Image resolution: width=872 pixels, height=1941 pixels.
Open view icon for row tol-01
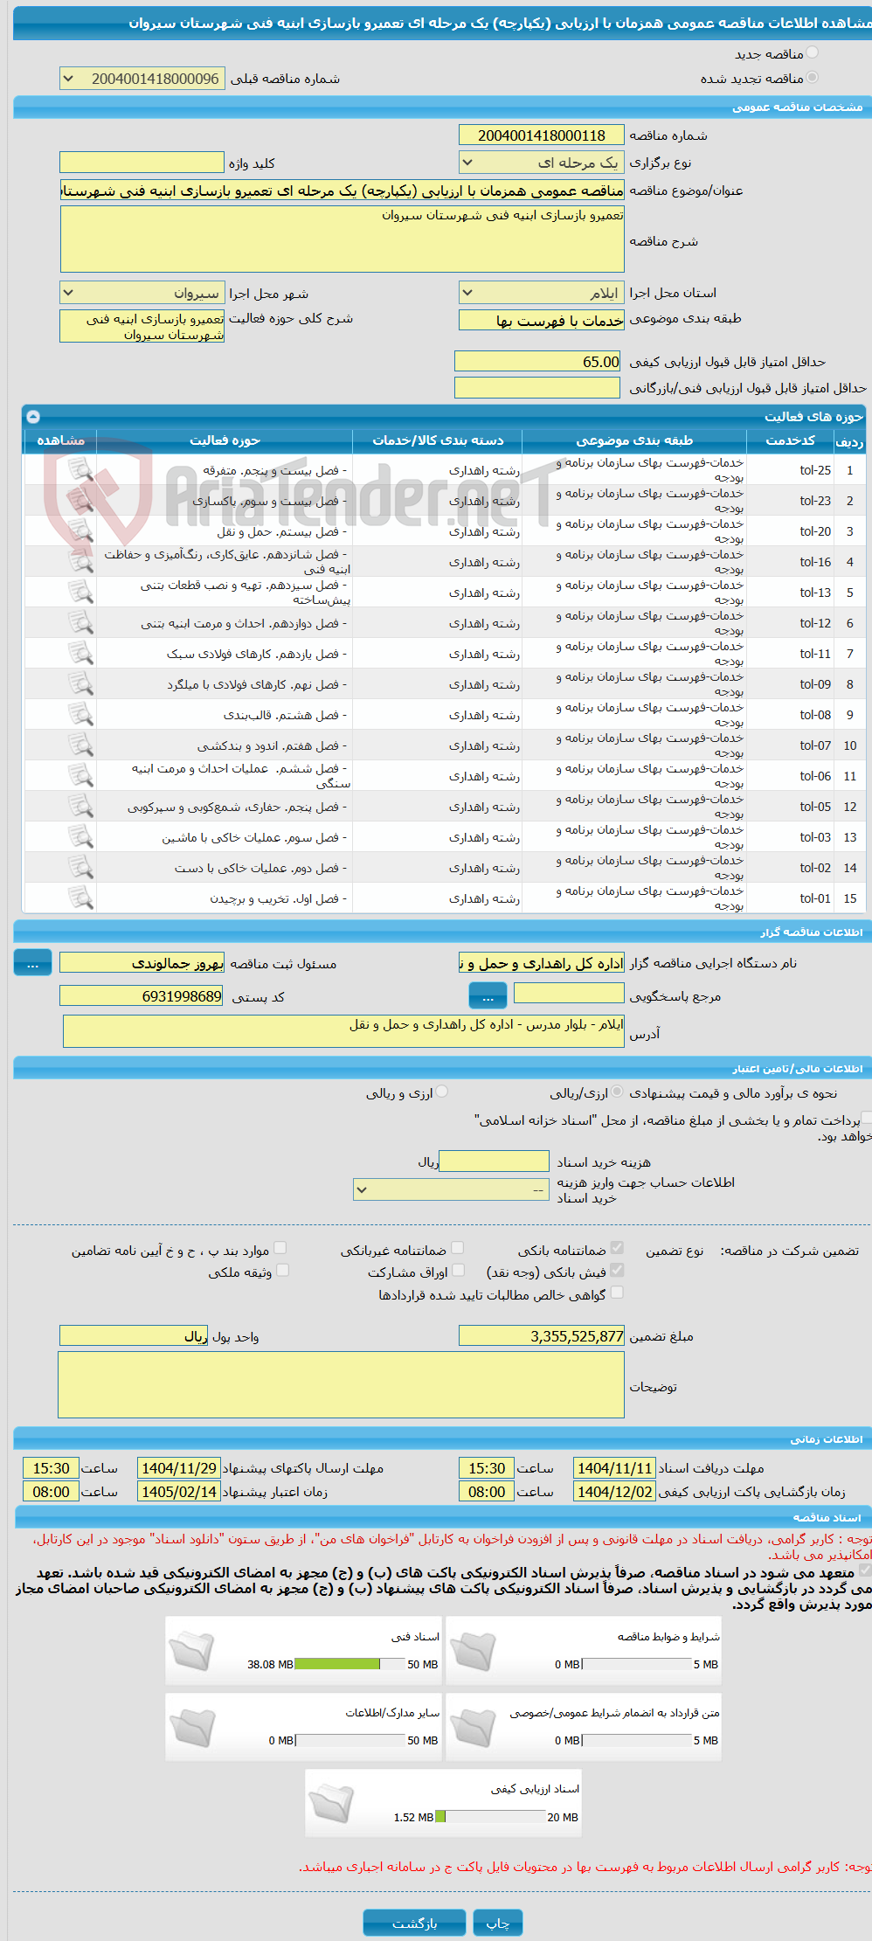[x=80, y=898]
